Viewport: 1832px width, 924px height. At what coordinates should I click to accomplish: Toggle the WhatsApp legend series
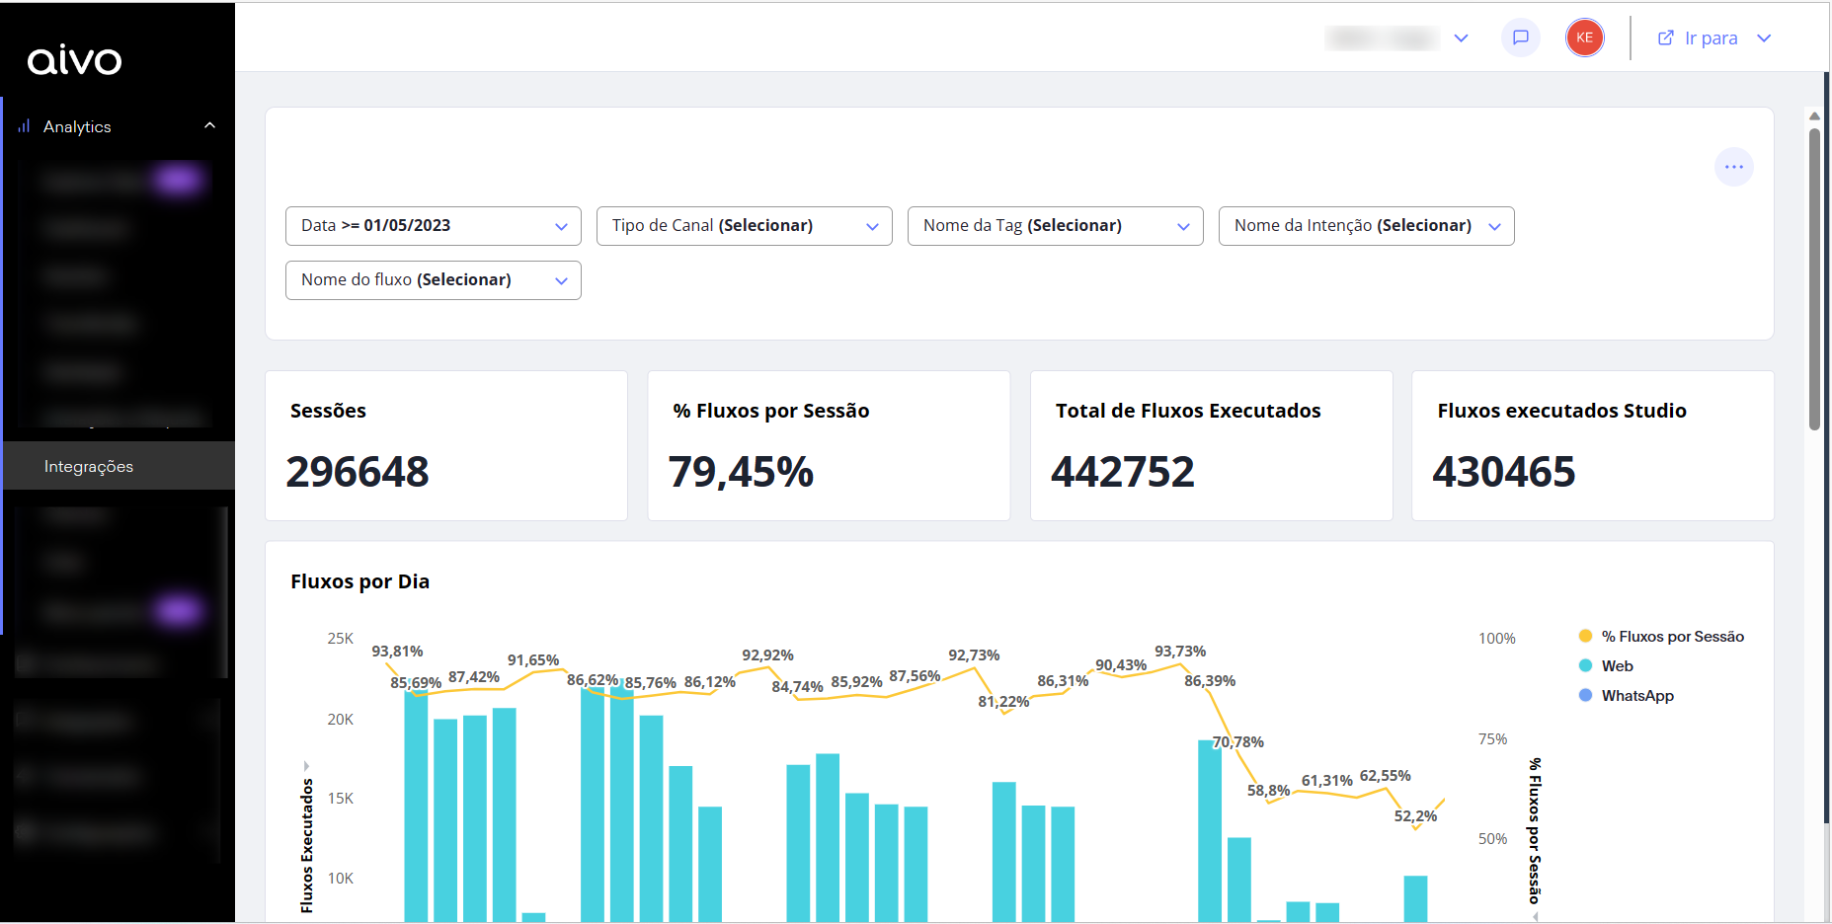pos(1636,696)
